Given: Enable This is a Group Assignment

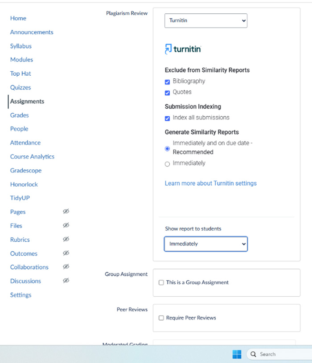Looking at the screenshot, I should point(161,283).
